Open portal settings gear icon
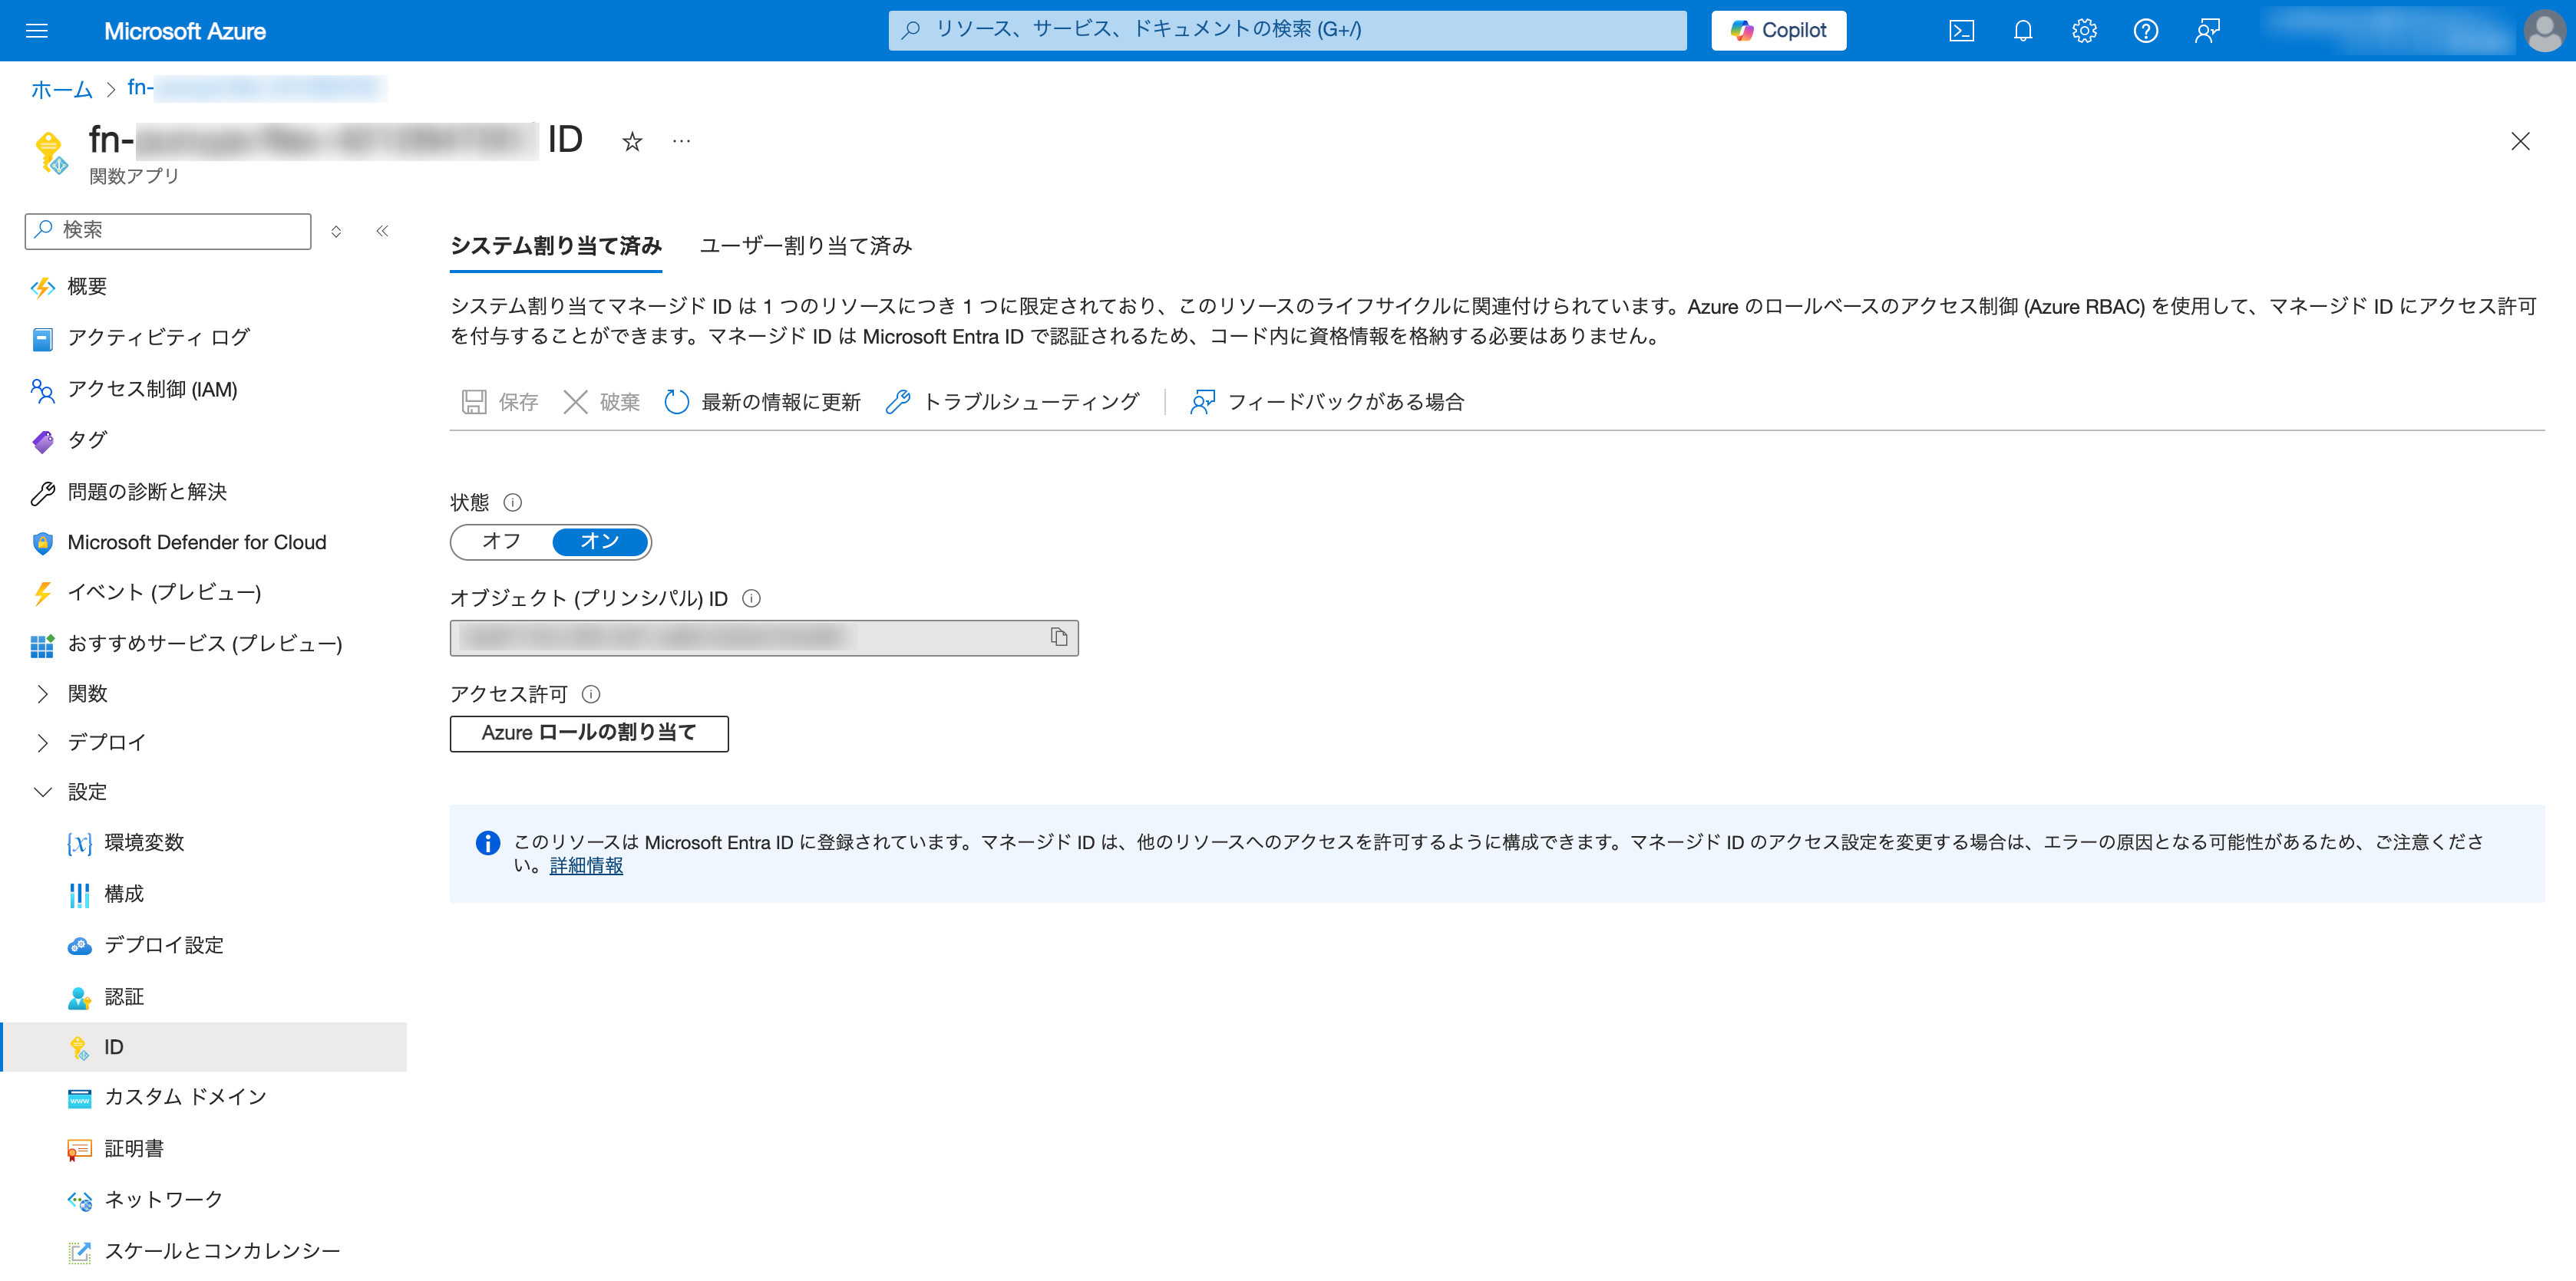This screenshot has height=1281, width=2576. coord(2084,31)
